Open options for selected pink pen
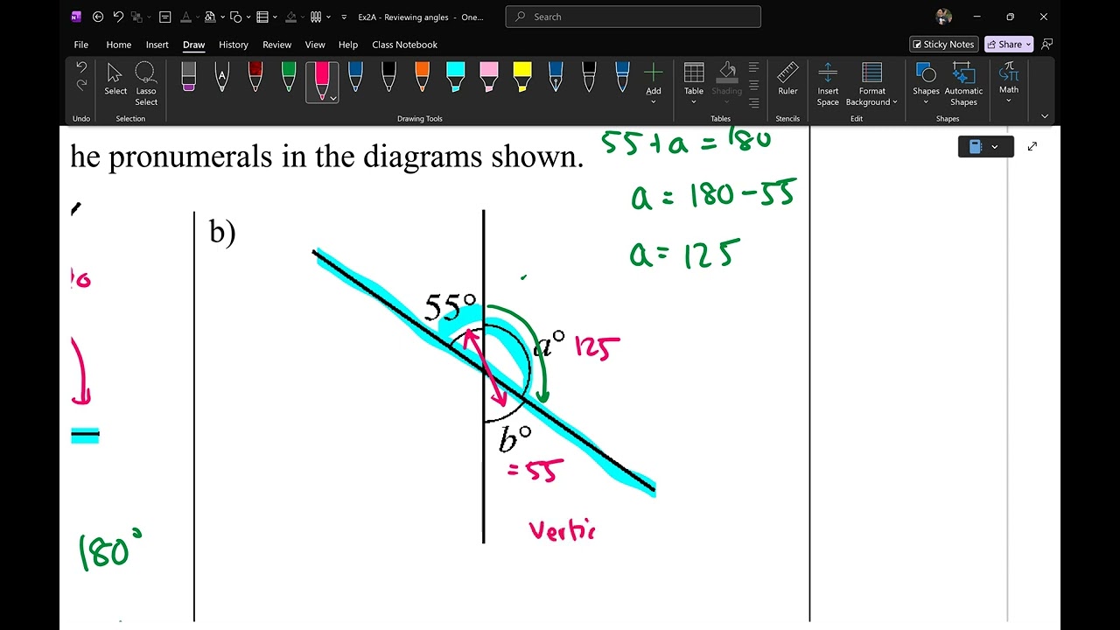1120x630 pixels. [x=333, y=99]
